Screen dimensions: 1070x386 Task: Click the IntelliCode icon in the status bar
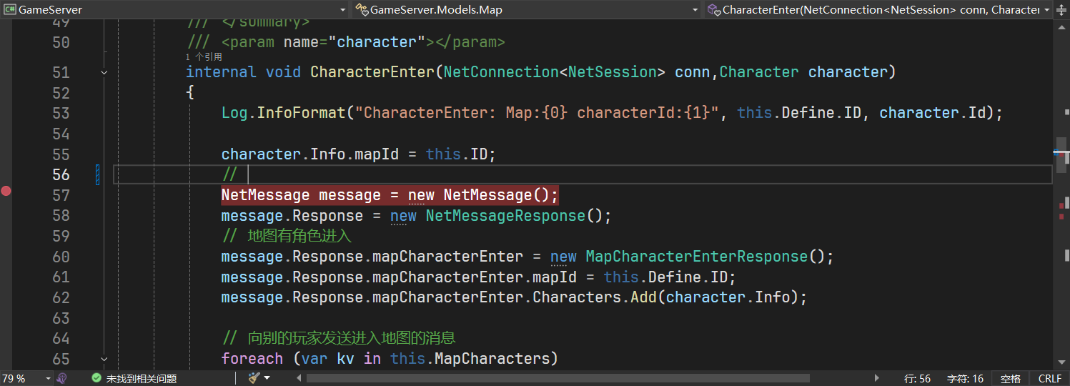[62, 378]
